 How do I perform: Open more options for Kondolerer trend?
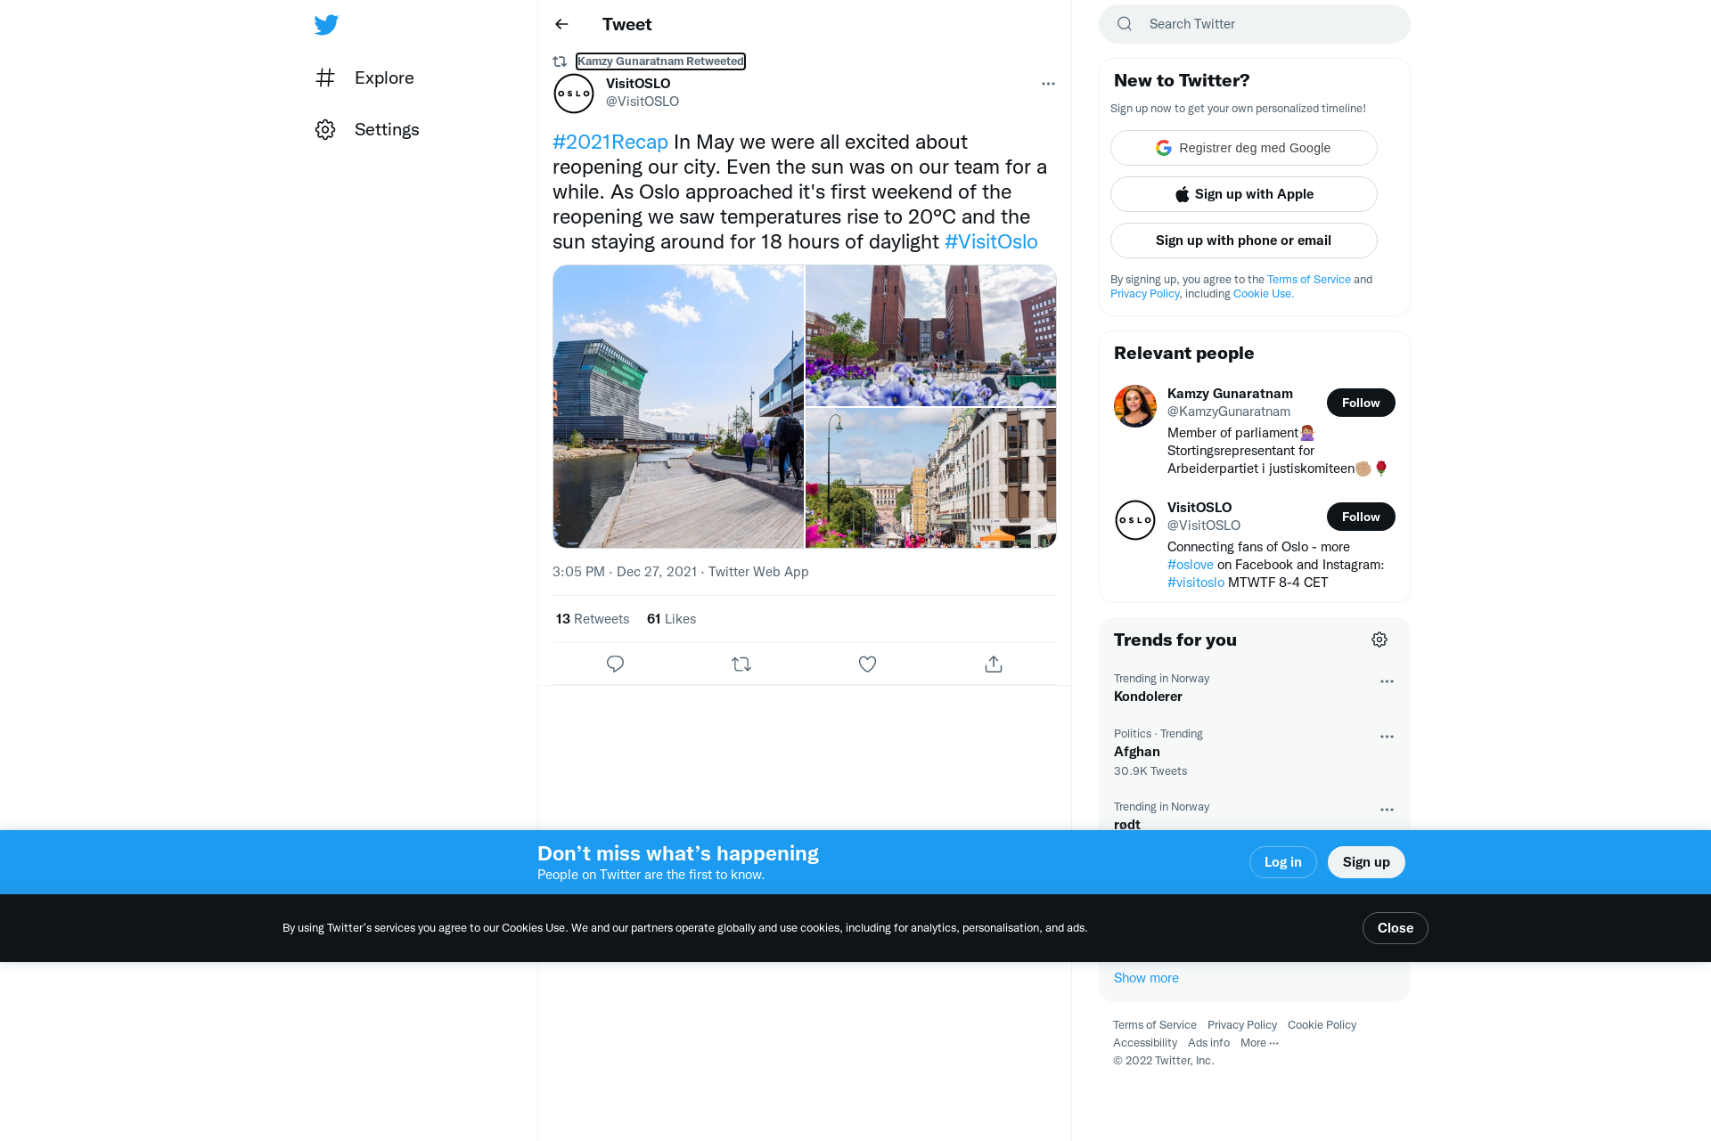[x=1387, y=681]
